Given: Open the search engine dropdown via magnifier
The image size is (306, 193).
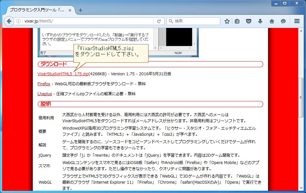Looking at the screenshot, I should (x=170, y=21).
